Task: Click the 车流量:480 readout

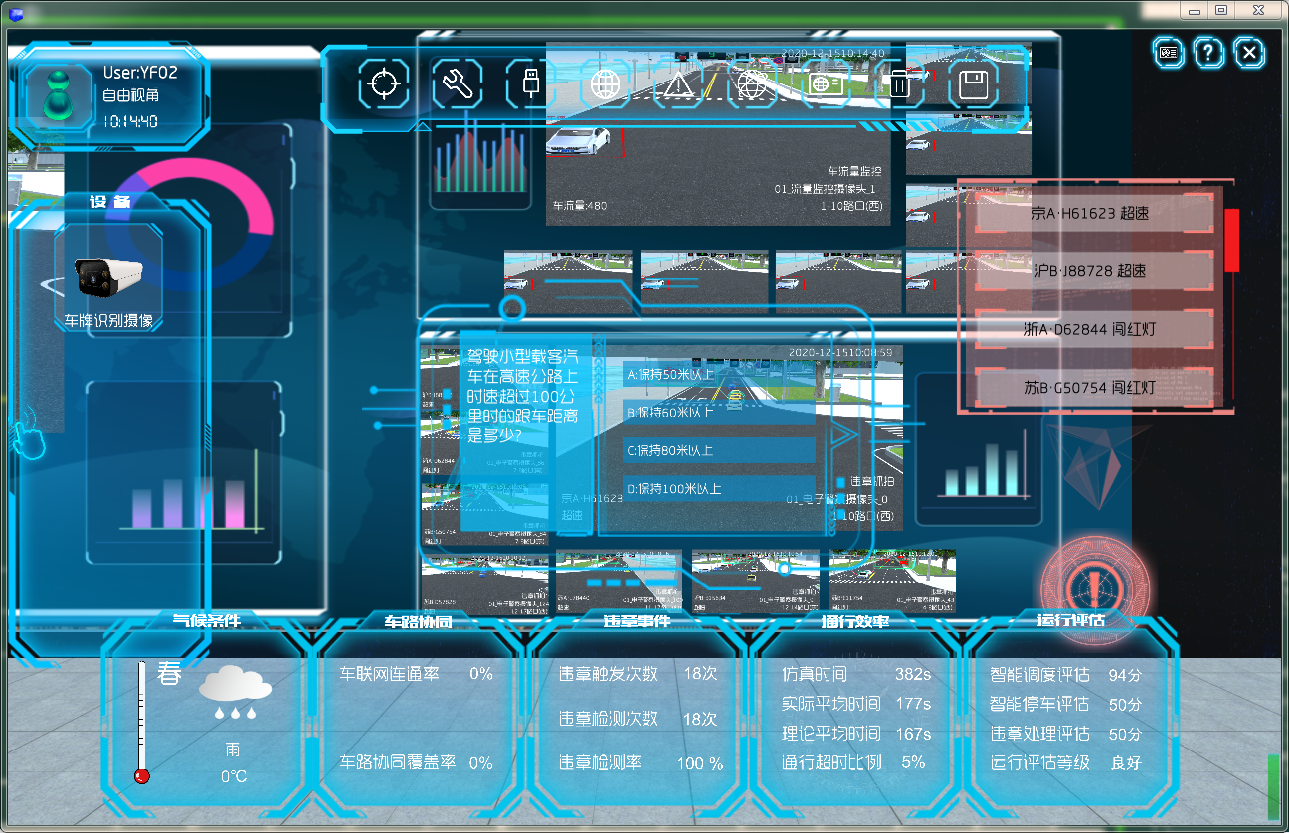Action: [580, 206]
